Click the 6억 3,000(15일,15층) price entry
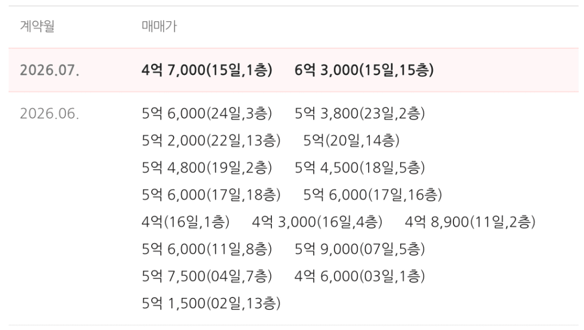Viewport: 584px width, 330px height. tap(364, 70)
